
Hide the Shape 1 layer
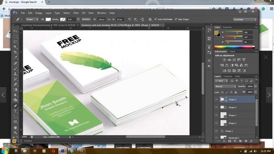click(x=216, y=131)
